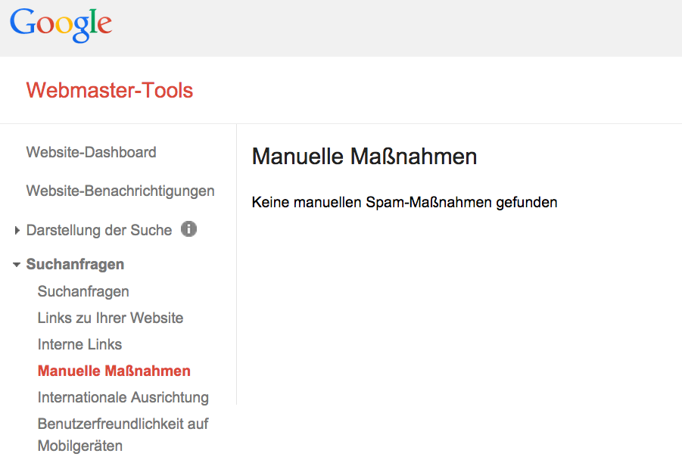Select the Darstellung der Suche label
Viewport: 682px width, 466px height.
tap(99, 230)
